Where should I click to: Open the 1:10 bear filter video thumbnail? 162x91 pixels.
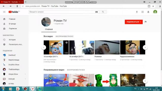(x=56, y=47)
